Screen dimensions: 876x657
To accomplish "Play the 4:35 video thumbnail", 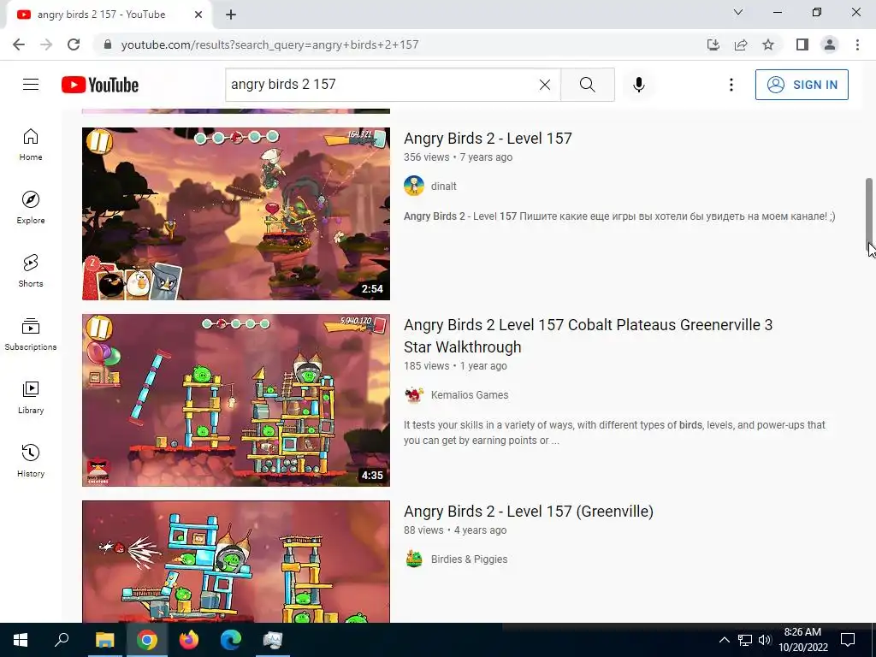I will coord(236,400).
